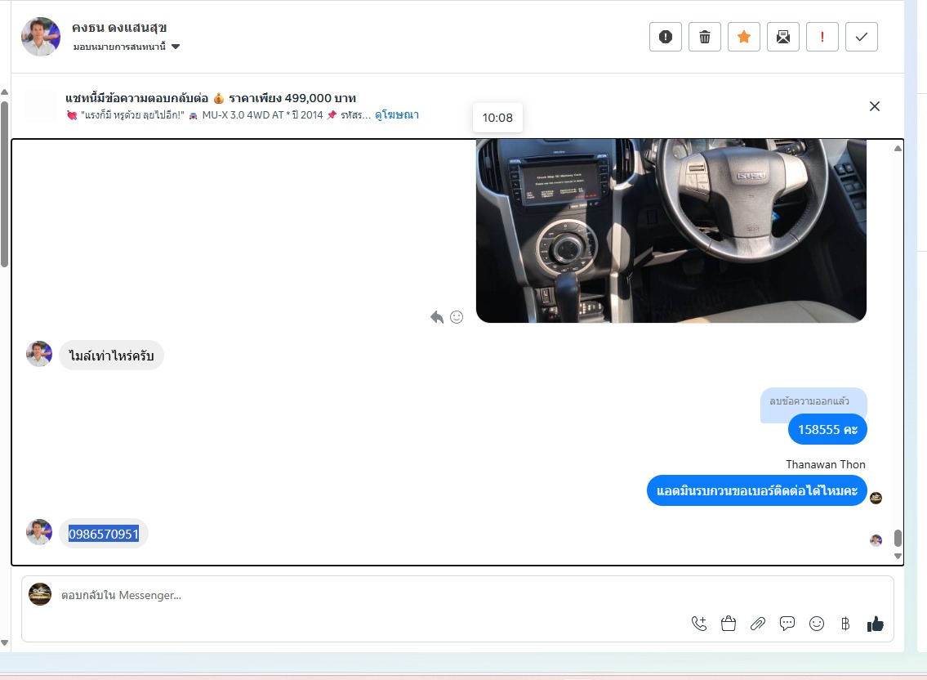Click customer avatar beside phone number
Image resolution: width=927 pixels, height=680 pixels.
(39, 532)
